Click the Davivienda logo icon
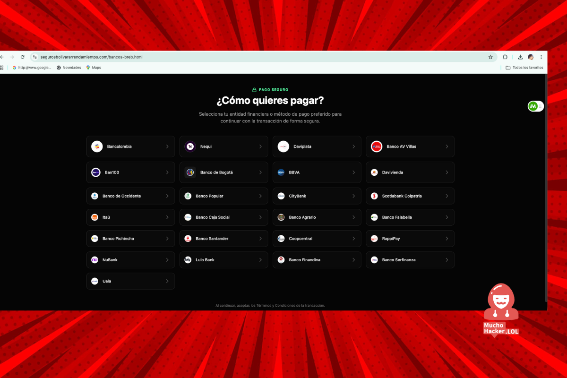Image resolution: width=567 pixels, height=378 pixels. (x=374, y=172)
